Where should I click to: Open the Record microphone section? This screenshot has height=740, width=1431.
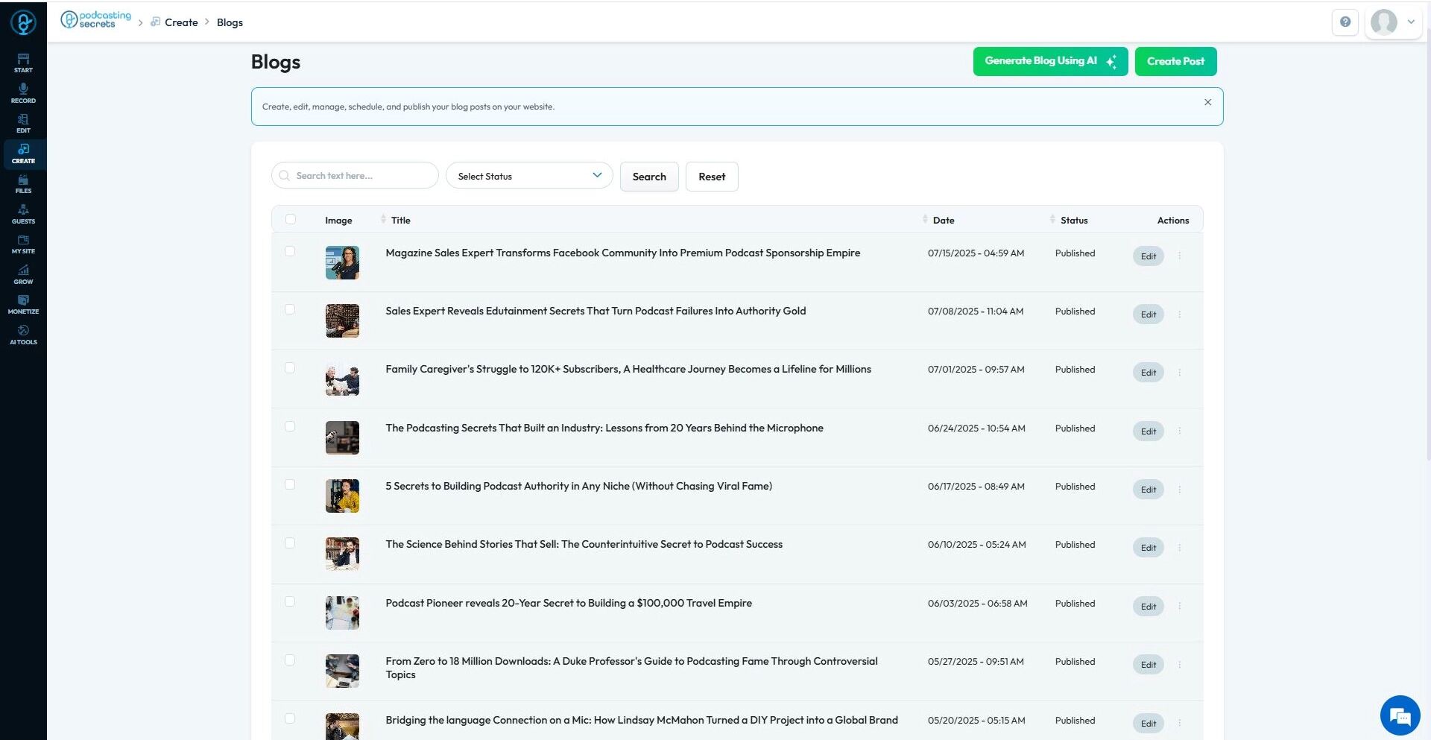click(x=23, y=93)
